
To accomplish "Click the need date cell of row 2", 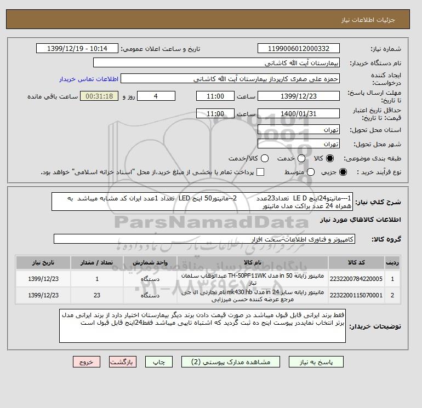I will (x=43, y=295).
